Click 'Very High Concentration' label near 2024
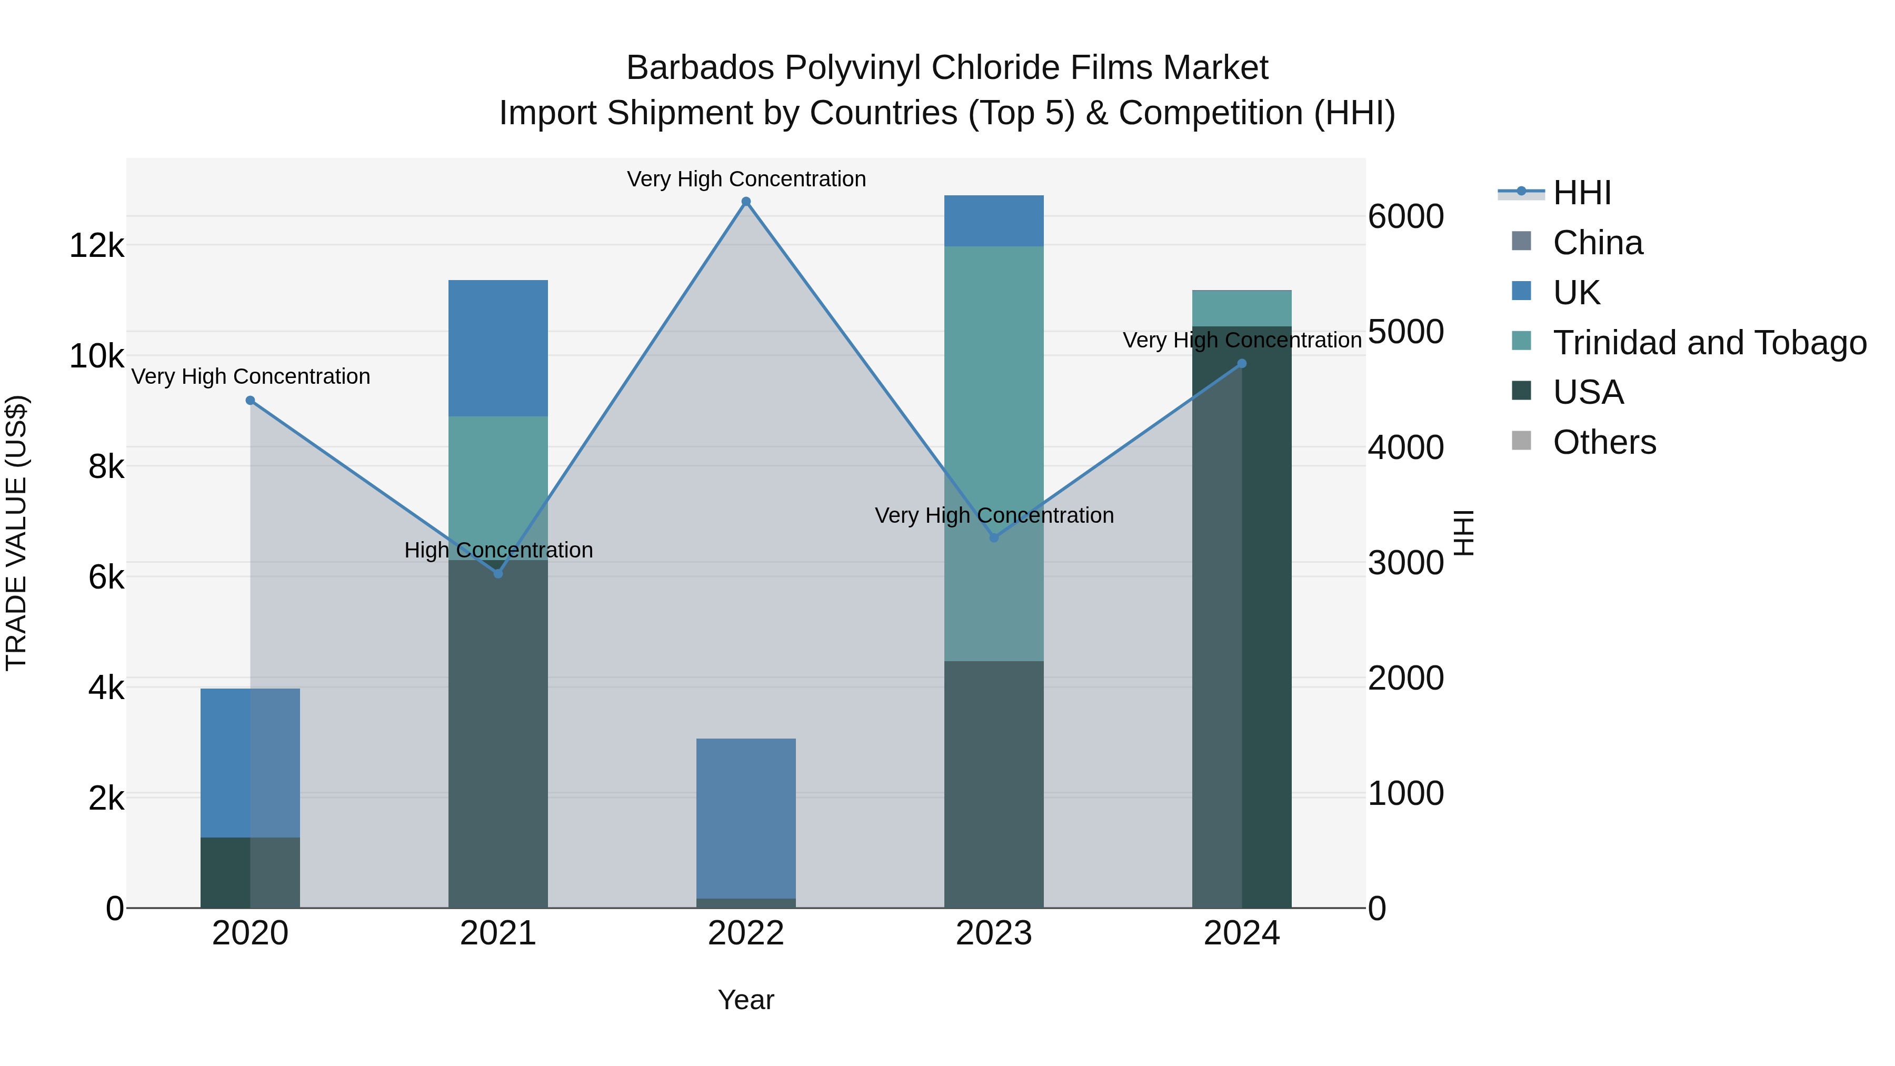 pyautogui.click(x=1242, y=341)
